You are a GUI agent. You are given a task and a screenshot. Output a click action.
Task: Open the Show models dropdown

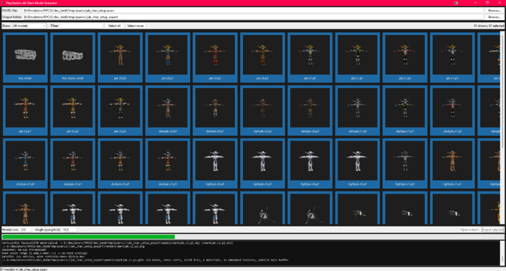(x=29, y=26)
